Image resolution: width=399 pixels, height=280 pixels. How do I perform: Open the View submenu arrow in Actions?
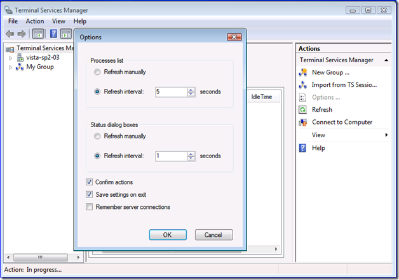click(x=386, y=135)
